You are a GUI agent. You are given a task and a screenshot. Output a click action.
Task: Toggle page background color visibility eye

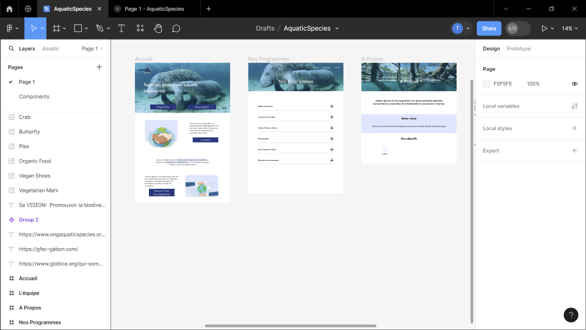[574, 84]
